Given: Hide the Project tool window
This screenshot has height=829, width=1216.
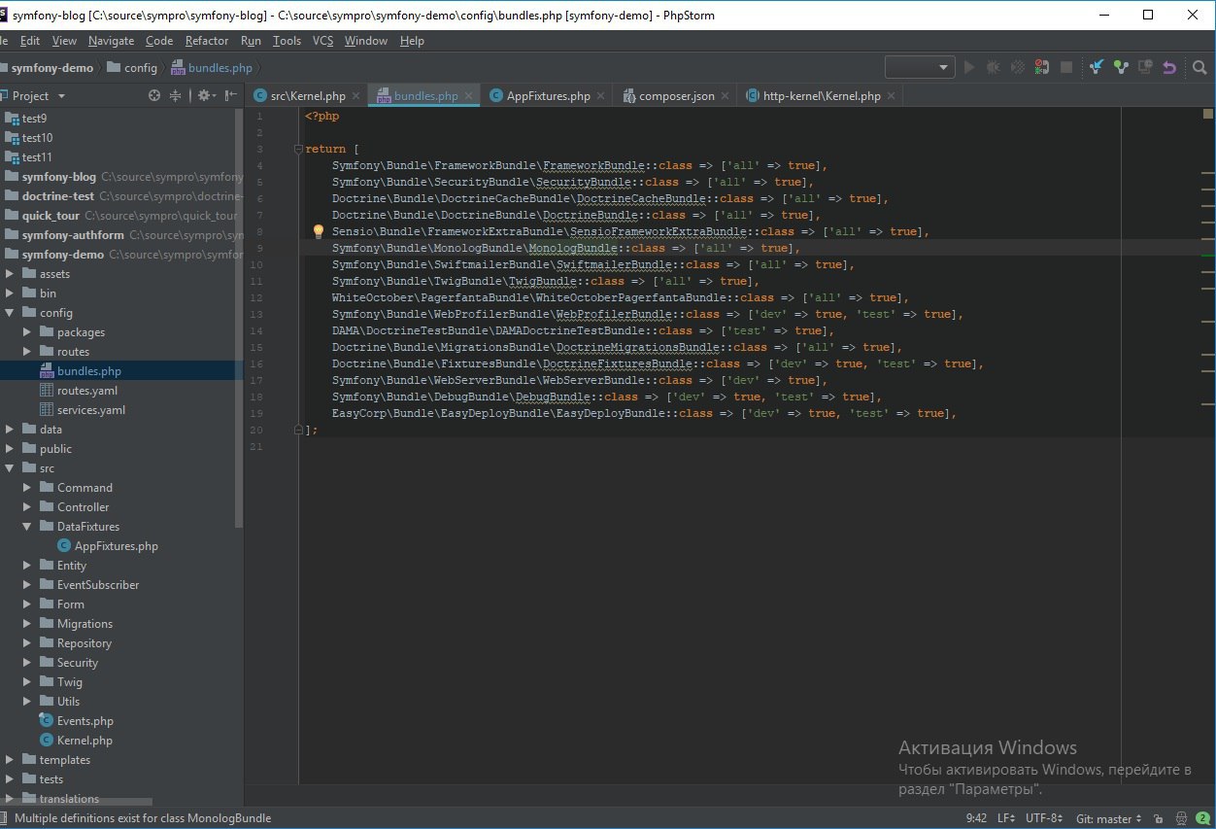Looking at the screenshot, I should tap(230, 95).
